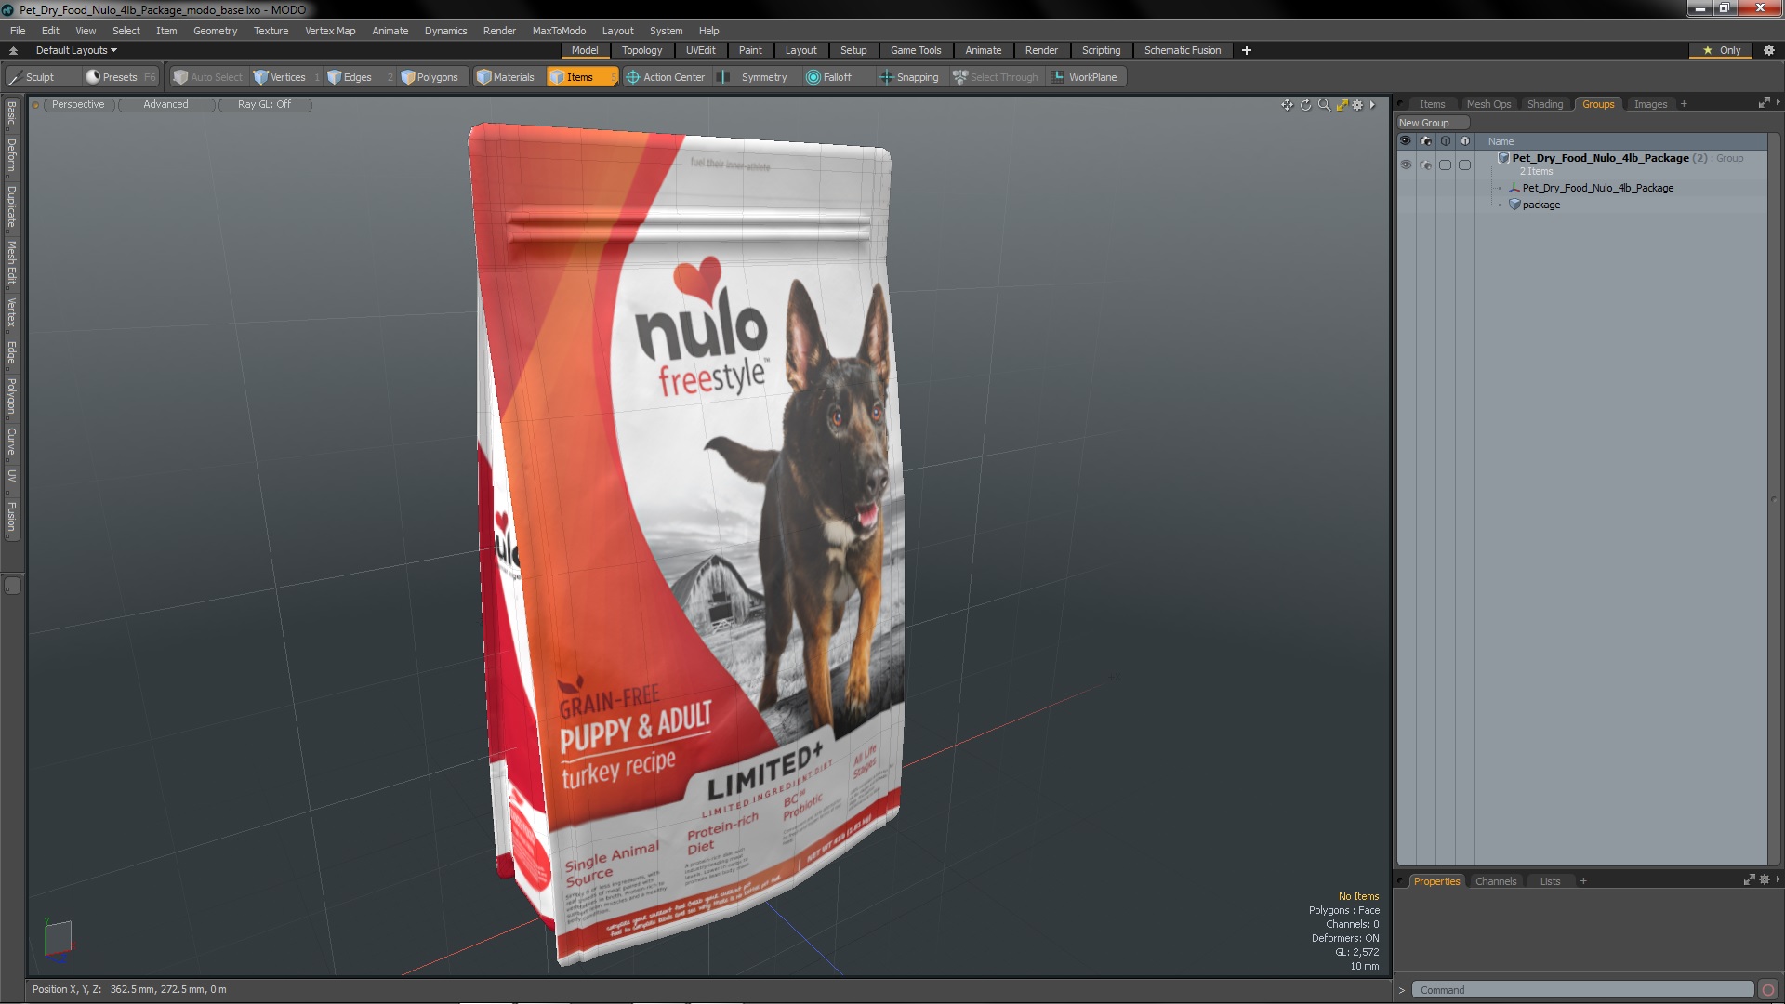Image resolution: width=1785 pixels, height=1004 pixels.
Task: Tick the first checkbox of the group row
Action: (x=1446, y=165)
